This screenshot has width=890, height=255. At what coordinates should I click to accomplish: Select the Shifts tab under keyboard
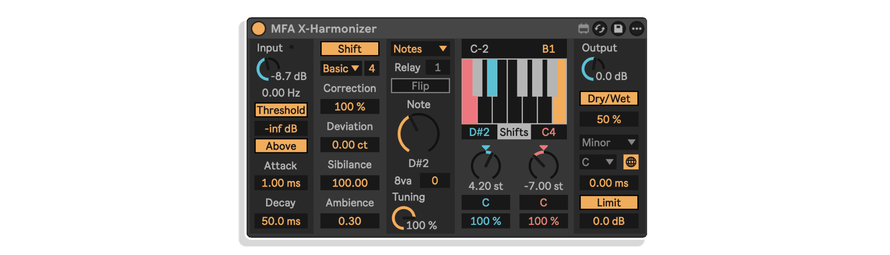(514, 132)
